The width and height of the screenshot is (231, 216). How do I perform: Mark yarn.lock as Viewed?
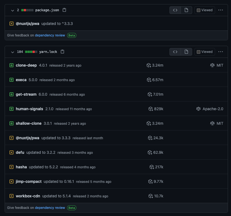[x=205, y=52]
